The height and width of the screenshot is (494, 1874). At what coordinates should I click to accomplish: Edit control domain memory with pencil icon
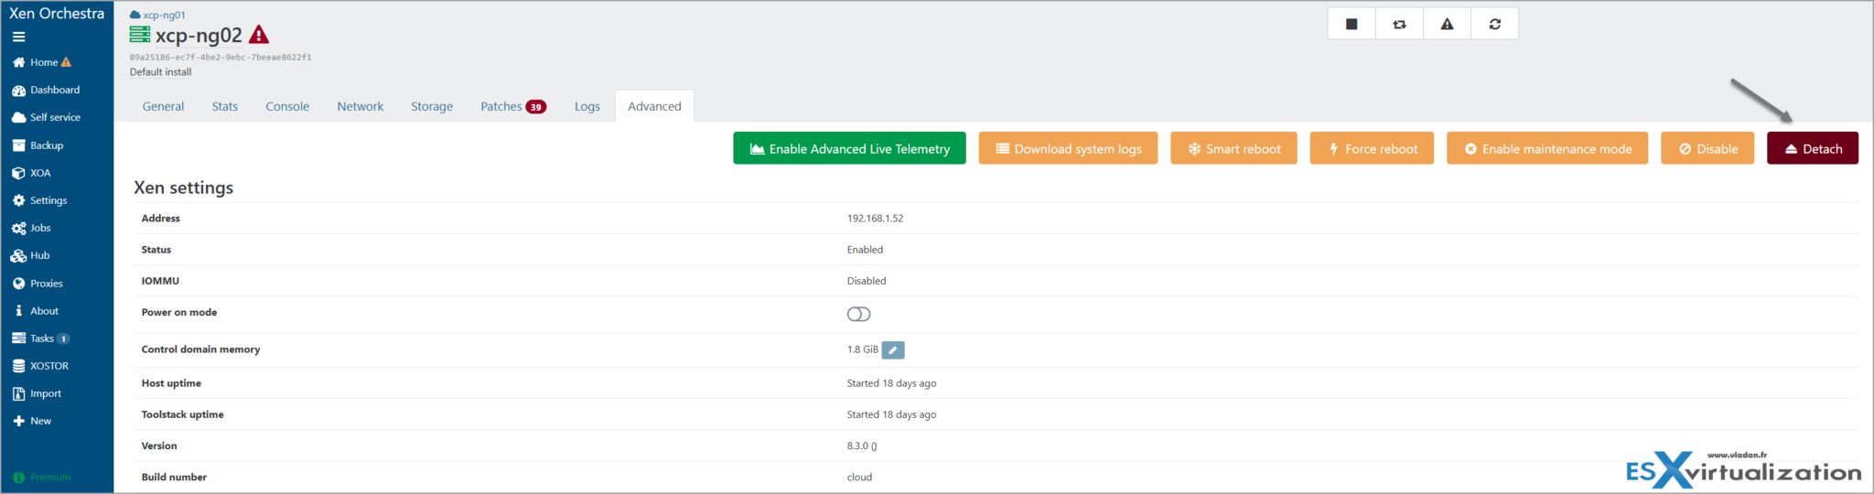[892, 349]
